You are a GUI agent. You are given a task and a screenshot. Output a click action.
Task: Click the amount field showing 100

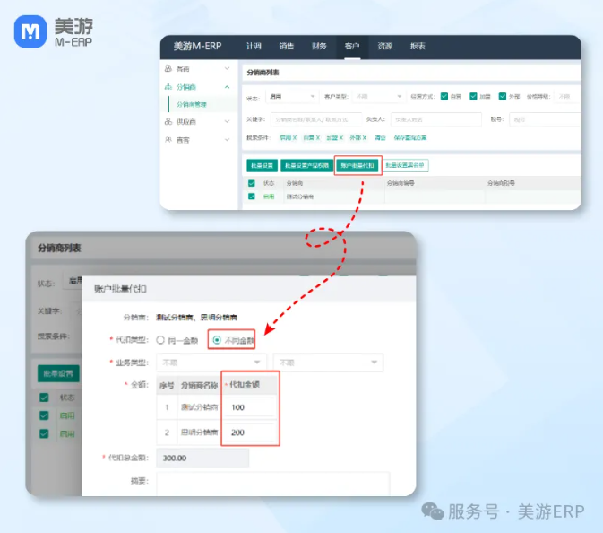(250, 408)
